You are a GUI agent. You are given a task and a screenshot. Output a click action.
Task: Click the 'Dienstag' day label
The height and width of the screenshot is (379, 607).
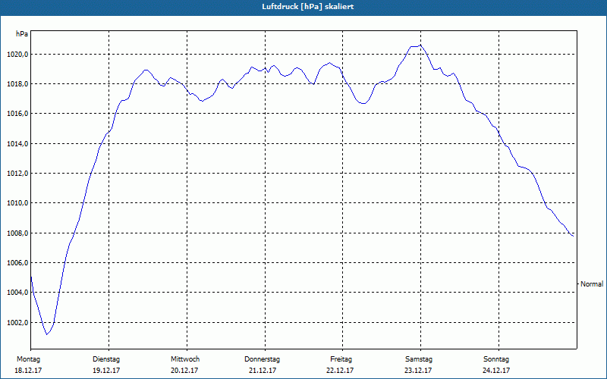click(106, 359)
